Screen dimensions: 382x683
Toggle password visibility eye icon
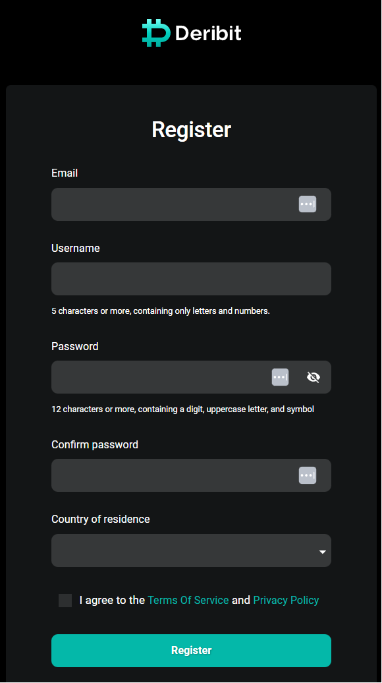(314, 377)
